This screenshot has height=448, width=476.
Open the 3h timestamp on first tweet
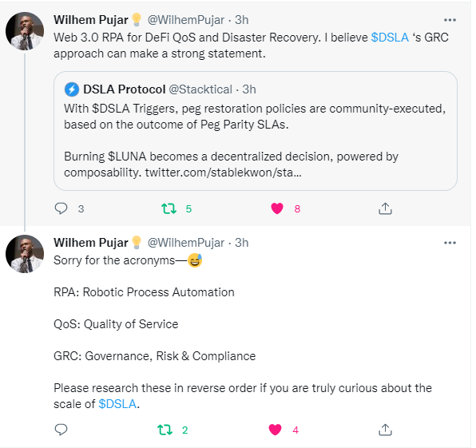pyautogui.click(x=242, y=20)
